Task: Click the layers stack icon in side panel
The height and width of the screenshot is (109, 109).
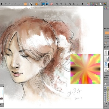Action: tap(105, 84)
